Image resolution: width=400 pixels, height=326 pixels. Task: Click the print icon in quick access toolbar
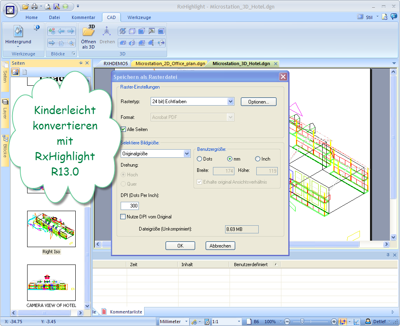34,6
